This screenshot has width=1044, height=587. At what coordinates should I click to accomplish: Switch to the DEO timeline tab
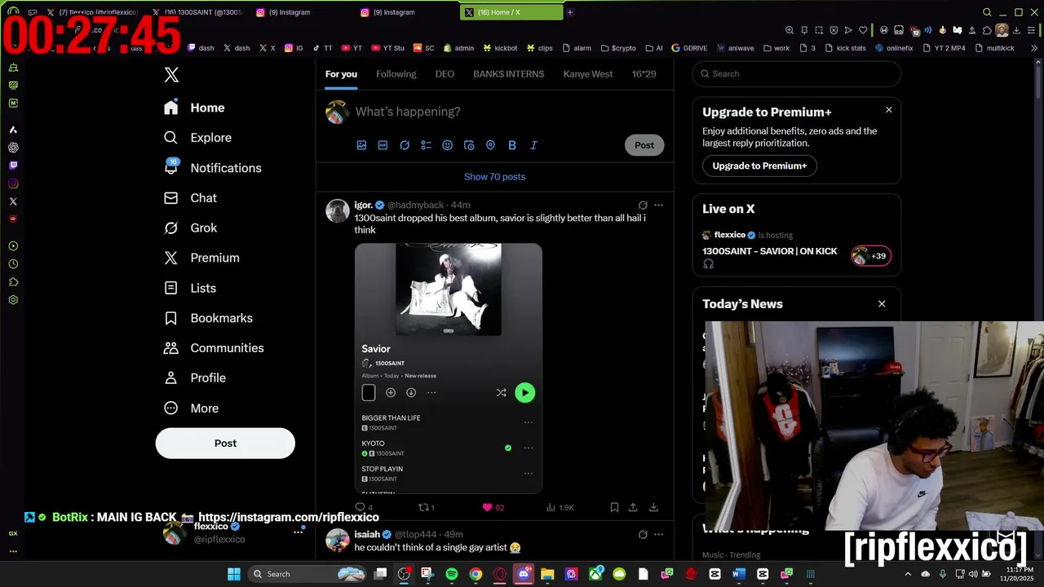[445, 74]
